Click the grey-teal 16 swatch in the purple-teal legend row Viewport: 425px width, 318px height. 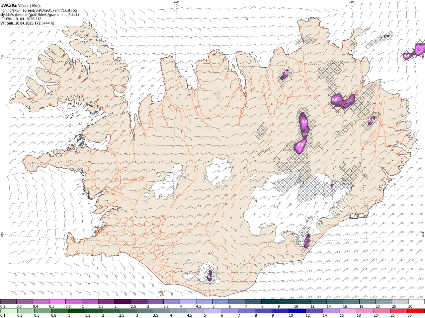[351, 302]
